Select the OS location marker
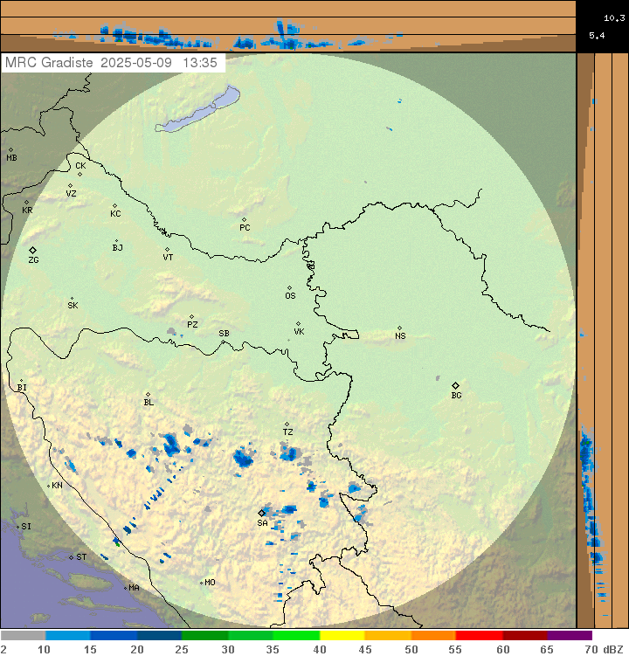The image size is (629, 656). coord(289,288)
